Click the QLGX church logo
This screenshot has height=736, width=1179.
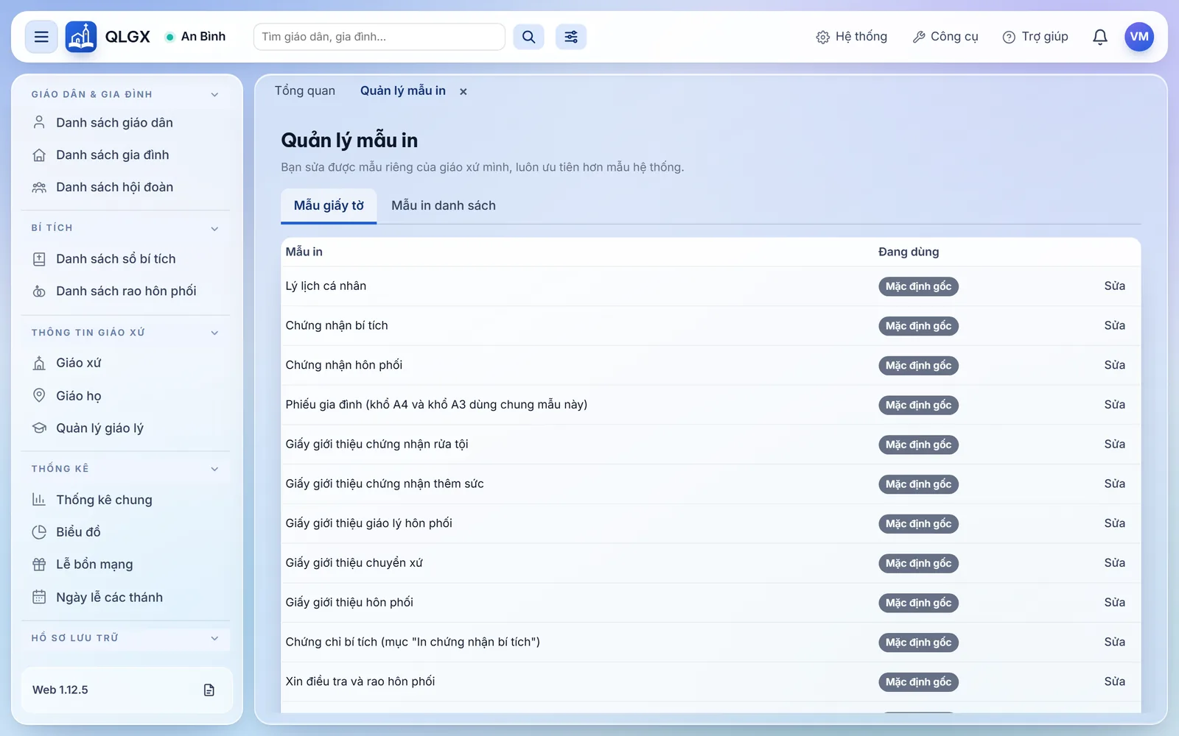point(81,37)
